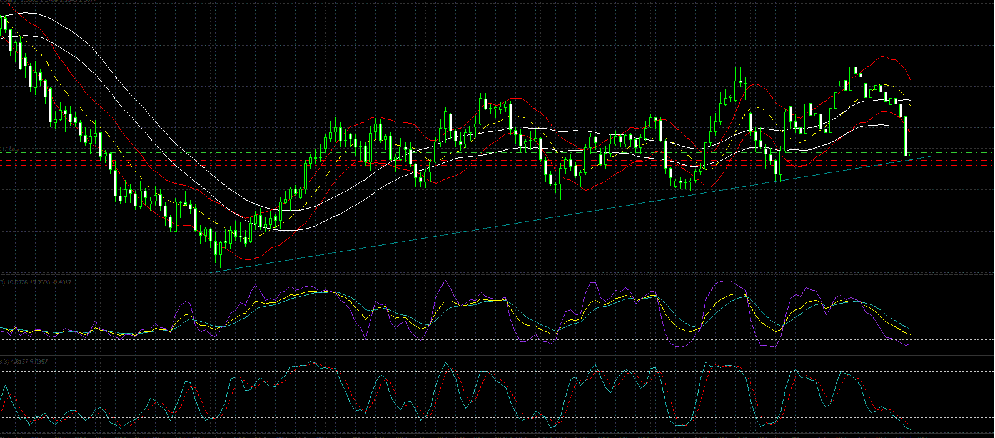The image size is (995, 438).
Task: Click the last large falling candlestick
Action: (906, 136)
